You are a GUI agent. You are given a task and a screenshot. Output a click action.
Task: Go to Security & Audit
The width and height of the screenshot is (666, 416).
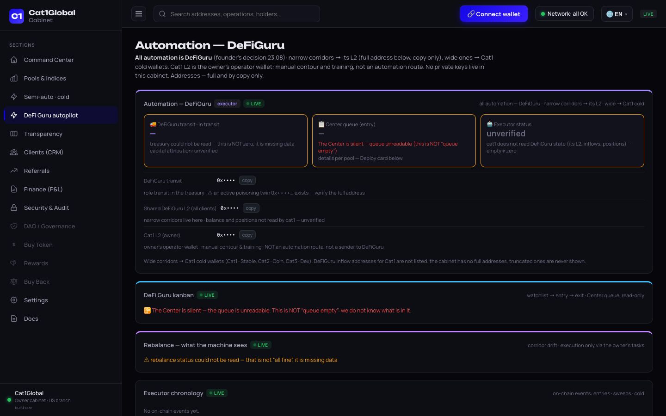click(61, 208)
